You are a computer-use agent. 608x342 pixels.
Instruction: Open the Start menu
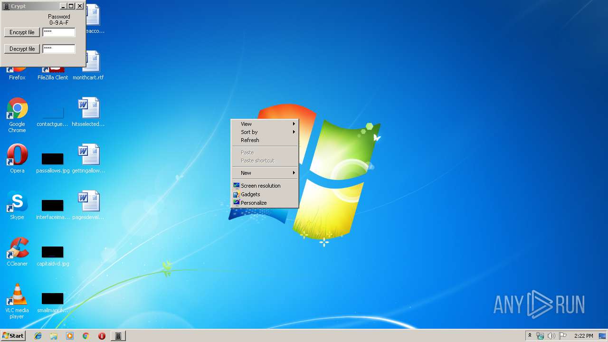click(13, 336)
